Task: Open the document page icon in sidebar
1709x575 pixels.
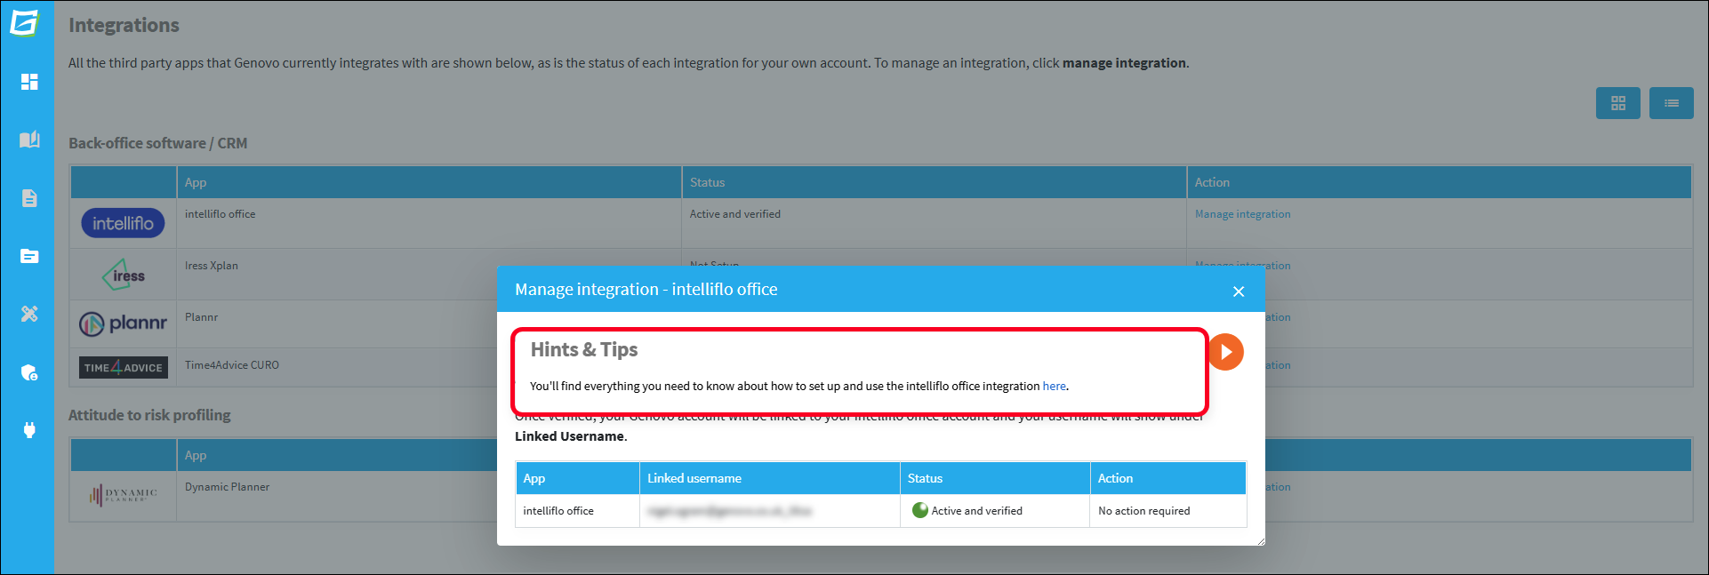Action: pos(29,198)
